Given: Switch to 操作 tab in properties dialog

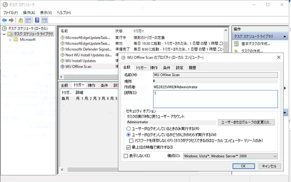Looking at the screenshot, I should coord(154,68).
